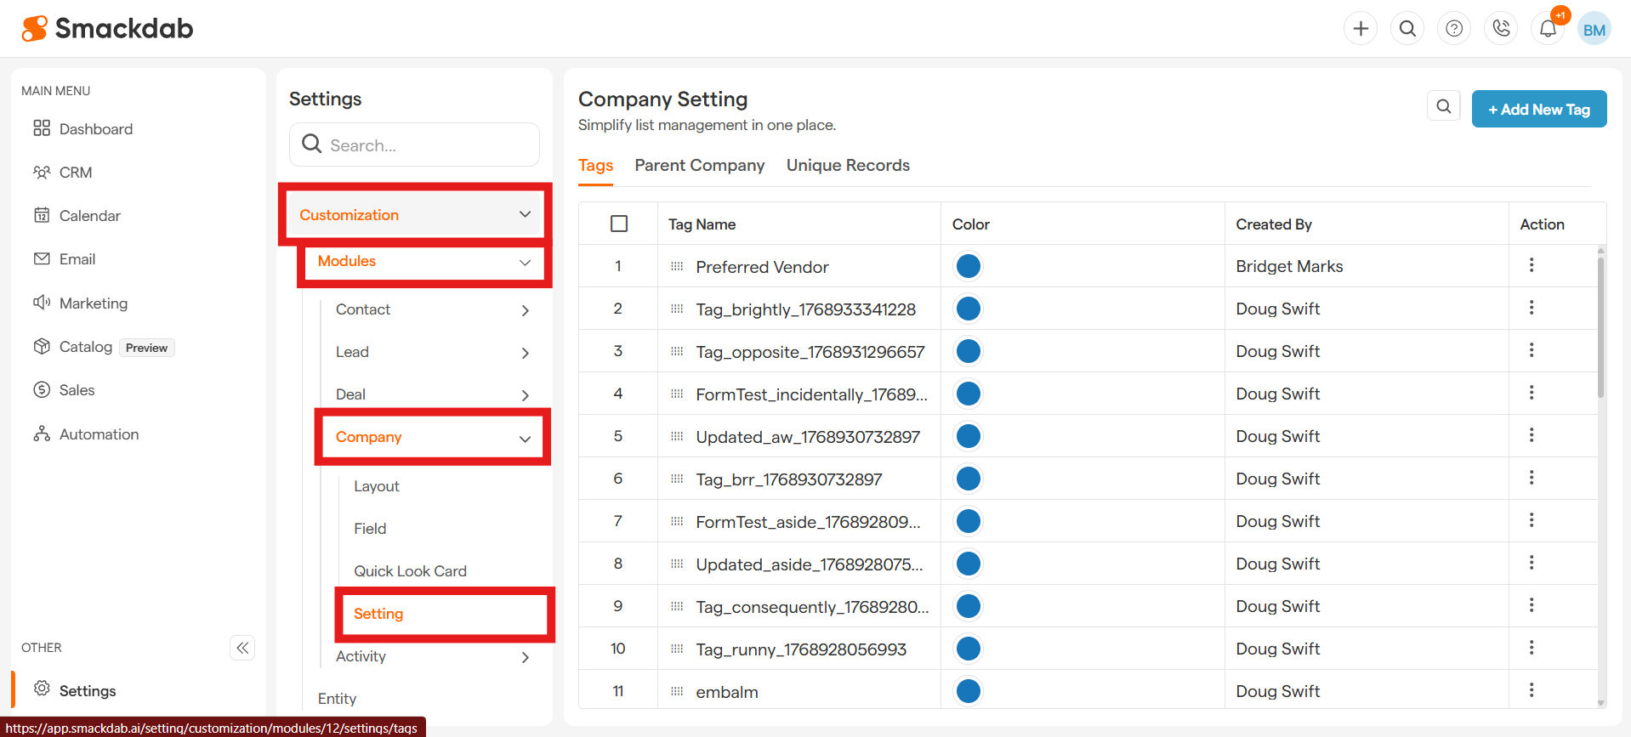Click the plus quick-add icon in header

coord(1361,29)
